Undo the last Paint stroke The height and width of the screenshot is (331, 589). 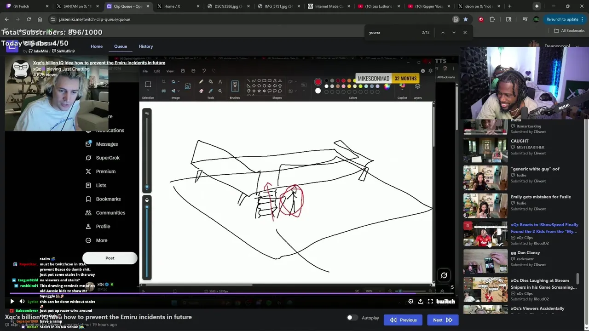tap(204, 71)
